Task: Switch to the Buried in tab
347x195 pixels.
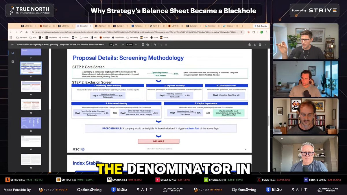Action: (x=121, y=26)
